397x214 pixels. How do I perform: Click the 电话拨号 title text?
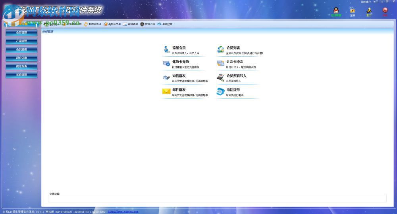click(x=233, y=90)
